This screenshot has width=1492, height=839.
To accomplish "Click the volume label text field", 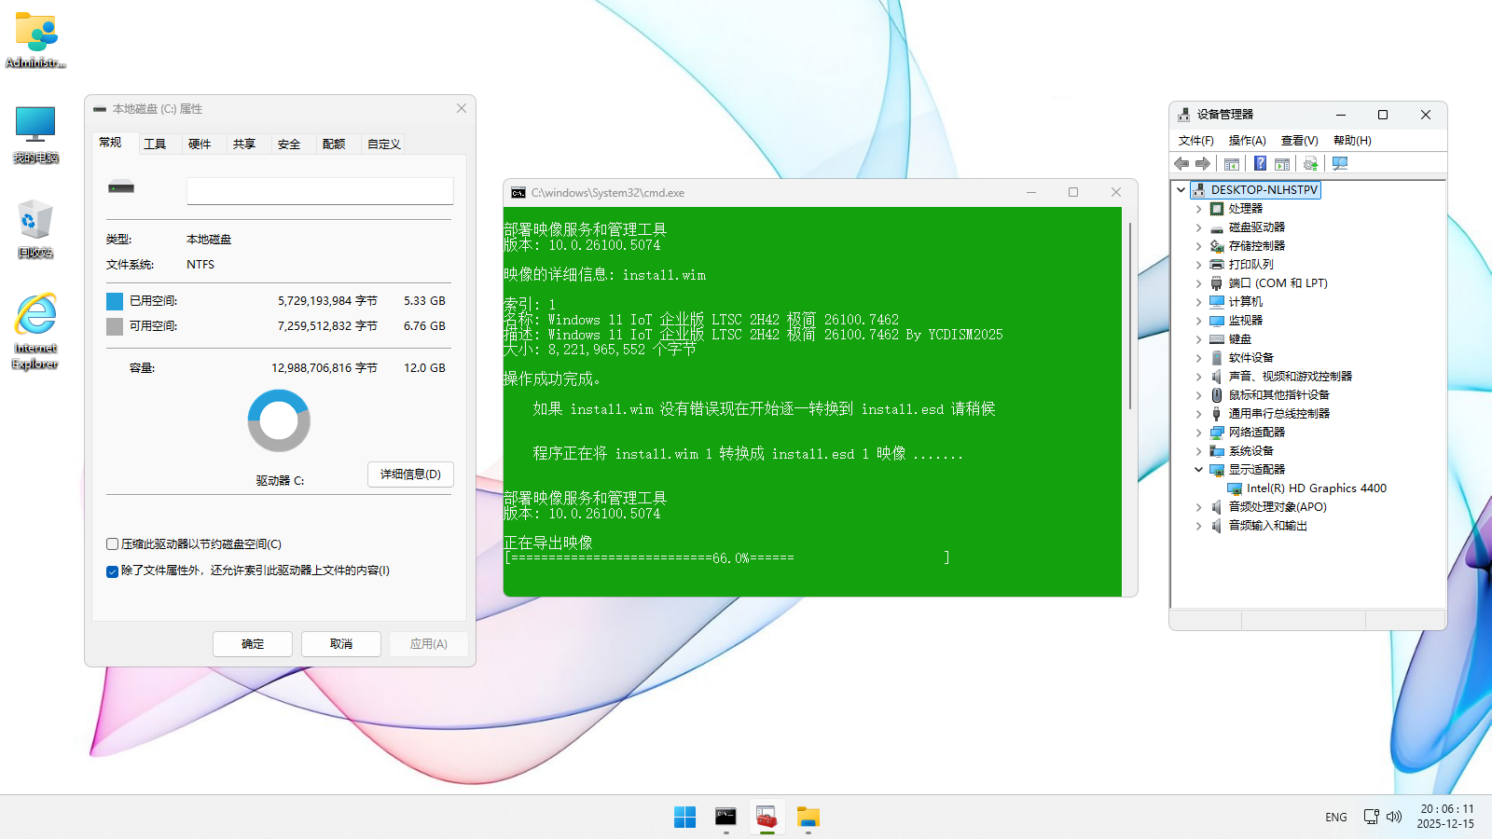I will pos(320,191).
